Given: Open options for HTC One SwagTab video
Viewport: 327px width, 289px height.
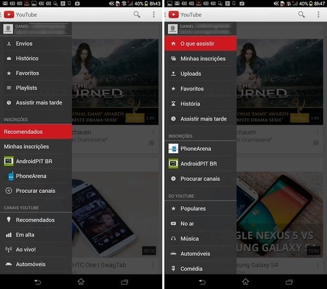Looking at the screenshot, I should (153, 265).
